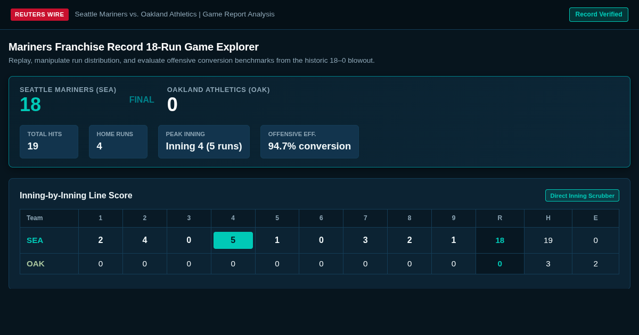Click OAK inning 2 cell
639x335 pixels.
click(145, 264)
